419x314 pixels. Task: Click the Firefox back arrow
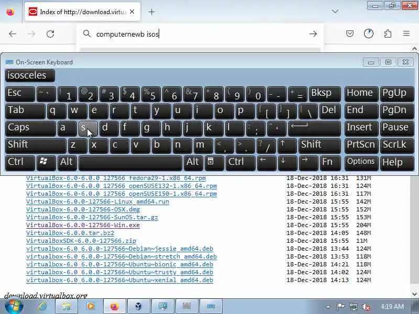click(13, 34)
